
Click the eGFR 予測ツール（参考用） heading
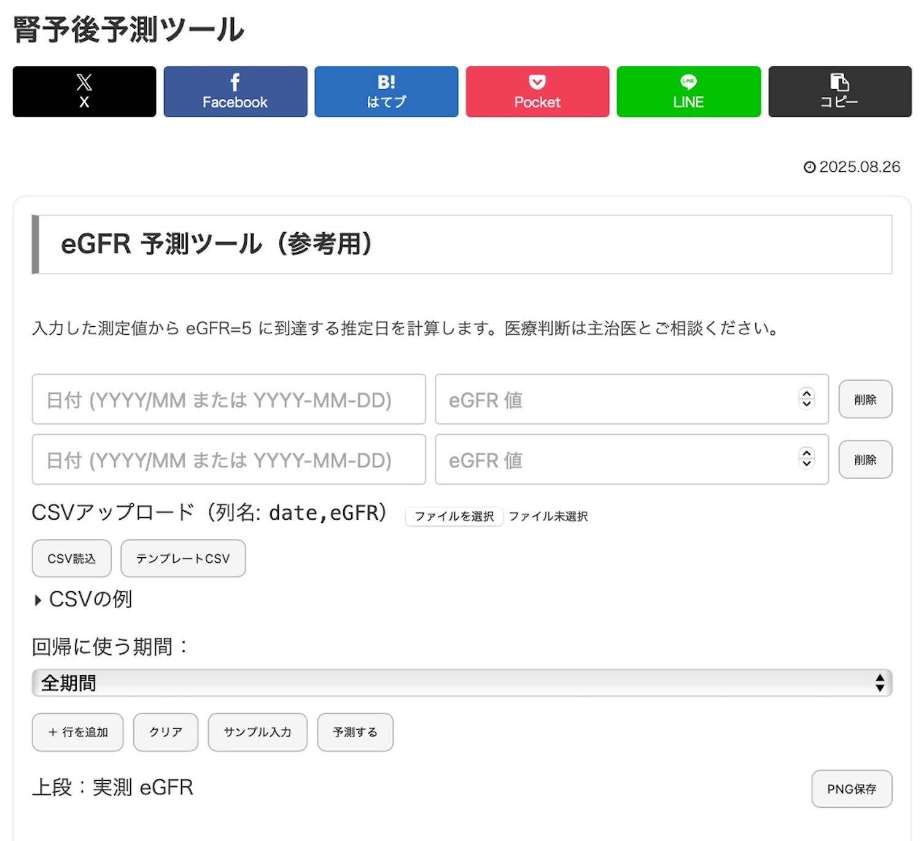[217, 244]
